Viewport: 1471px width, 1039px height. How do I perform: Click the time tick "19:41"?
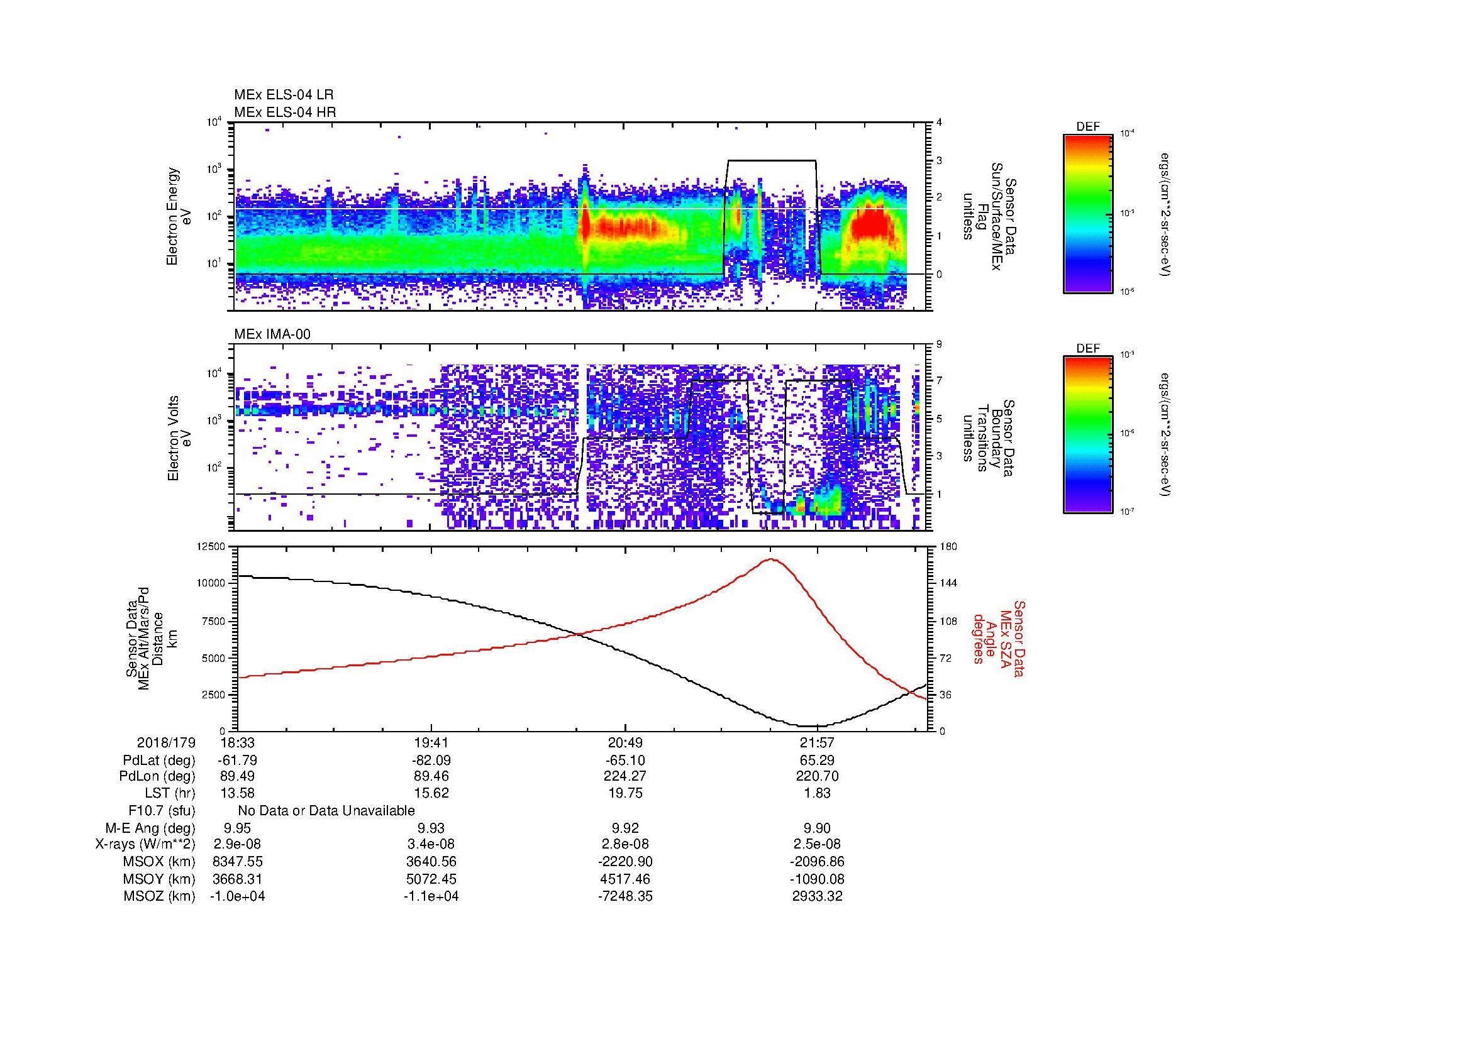(431, 743)
